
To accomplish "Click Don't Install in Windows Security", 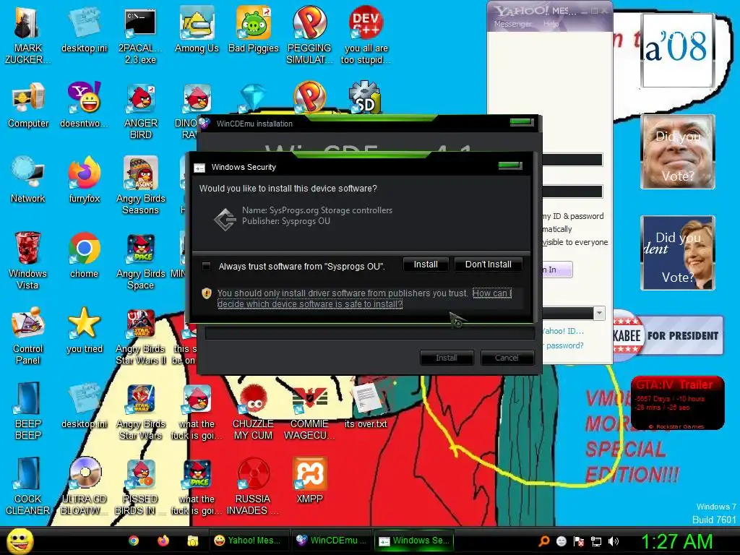I will click(488, 264).
